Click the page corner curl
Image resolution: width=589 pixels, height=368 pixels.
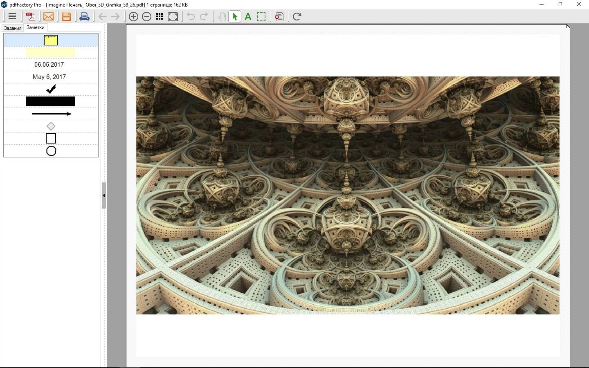(x=568, y=26)
